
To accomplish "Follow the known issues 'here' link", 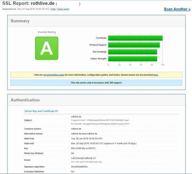I will [x=155, y=75].
